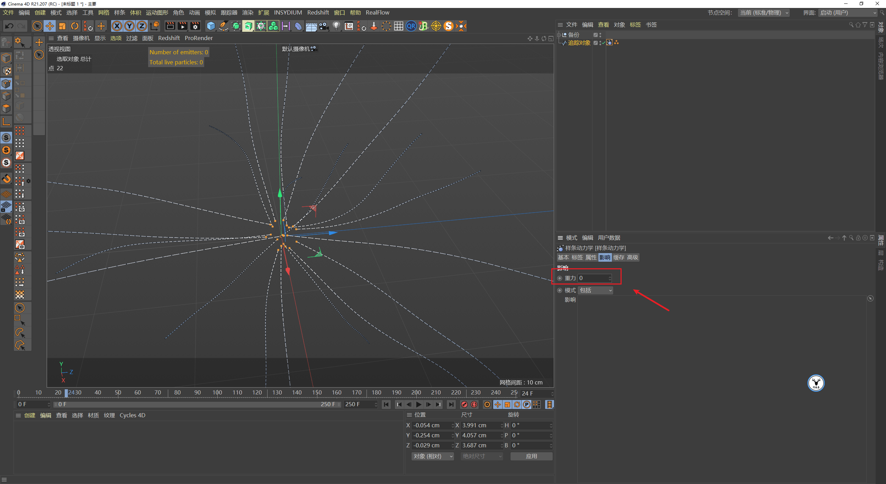Screen dimensions: 886x484
Task: Open the 模式 dropdown showing 包括
Action: (x=595, y=290)
